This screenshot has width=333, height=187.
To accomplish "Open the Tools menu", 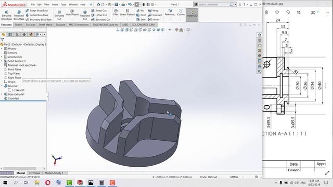I will click(x=63, y=5).
